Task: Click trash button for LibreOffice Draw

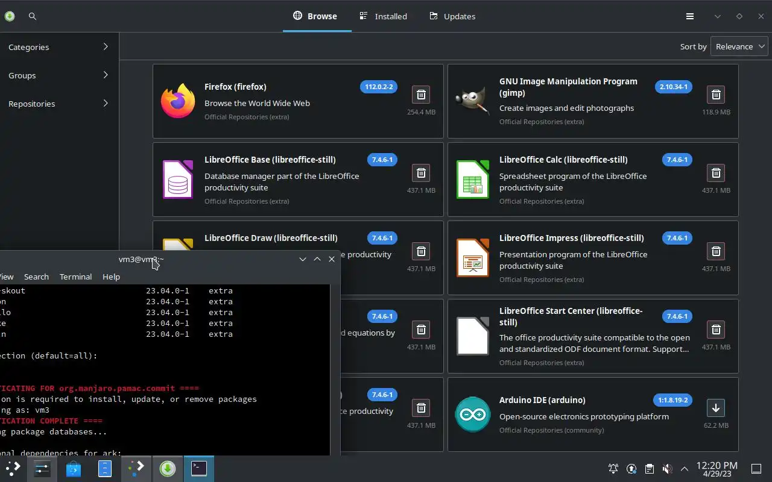Action: click(x=421, y=251)
